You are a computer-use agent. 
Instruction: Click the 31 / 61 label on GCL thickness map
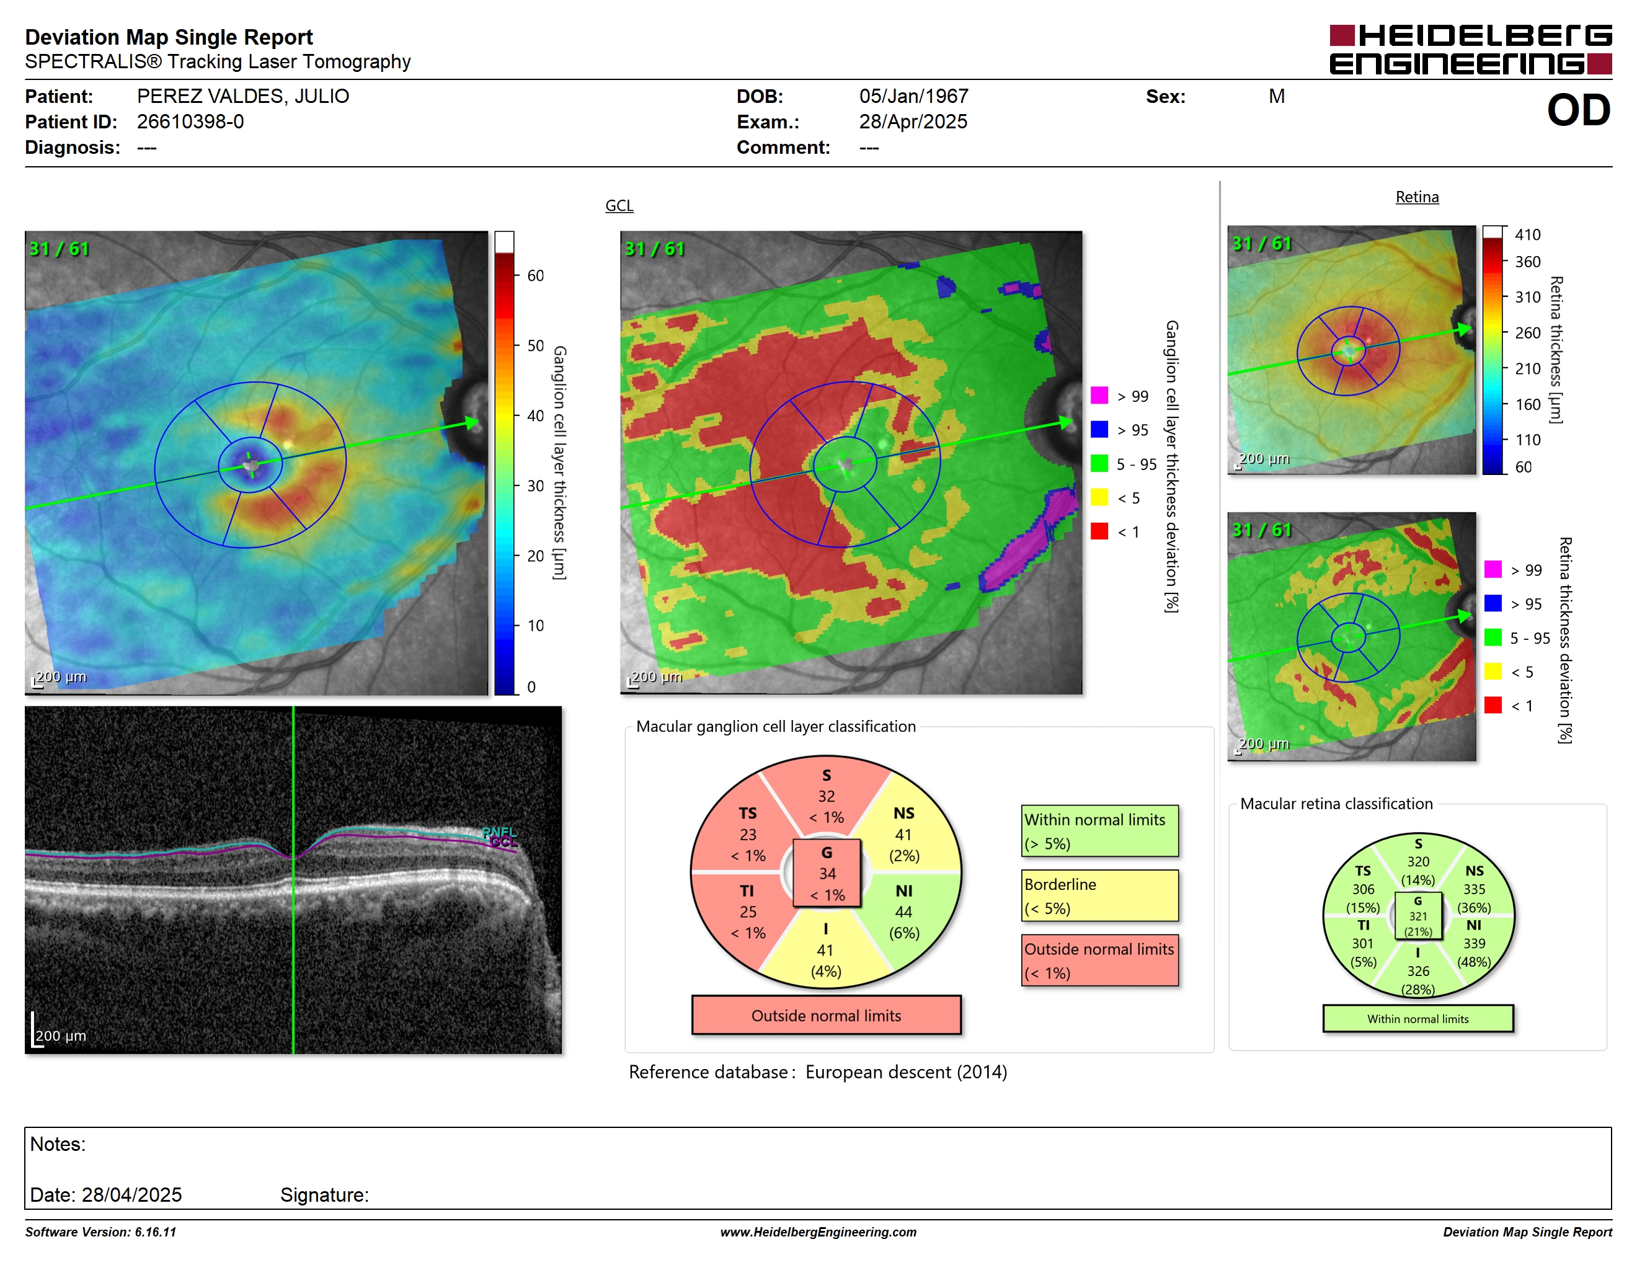pos(59,249)
